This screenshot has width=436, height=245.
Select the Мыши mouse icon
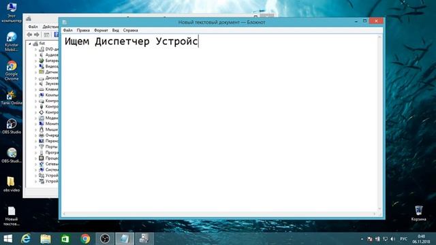[42, 129]
